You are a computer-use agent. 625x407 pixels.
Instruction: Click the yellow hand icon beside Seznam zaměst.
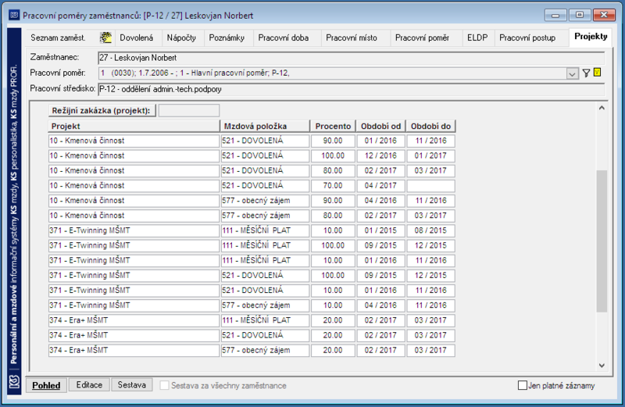(105, 37)
